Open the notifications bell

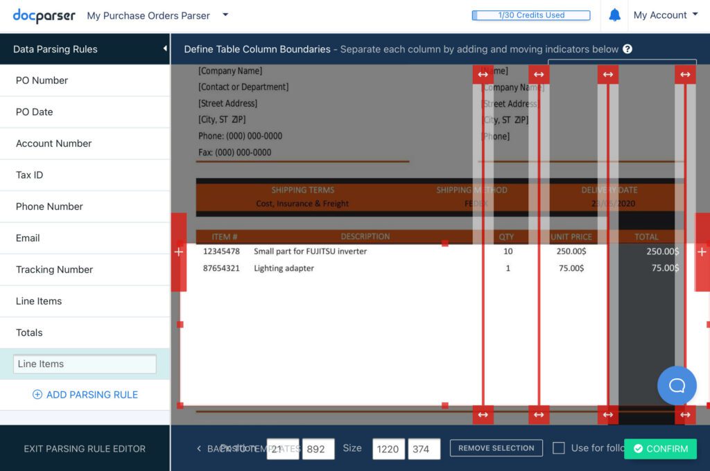point(614,15)
